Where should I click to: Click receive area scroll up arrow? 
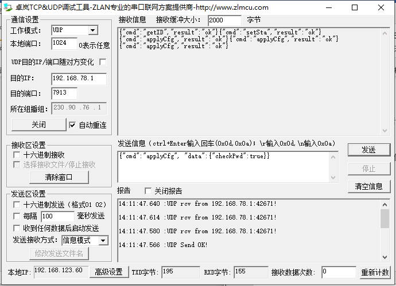coord(385,33)
